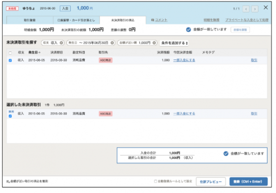The width and height of the screenshot is (276, 193).
Task: Switch to the 口座振替・カード引き落とし tab
Action: point(76,20)
